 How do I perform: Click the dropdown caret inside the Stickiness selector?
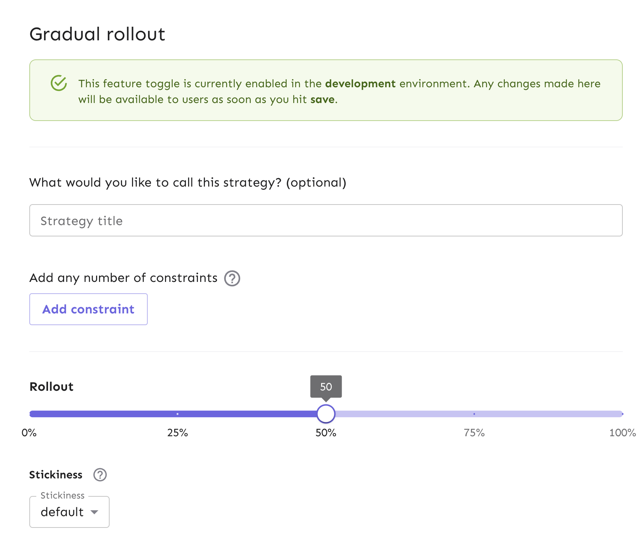click(x=95, y=512)
